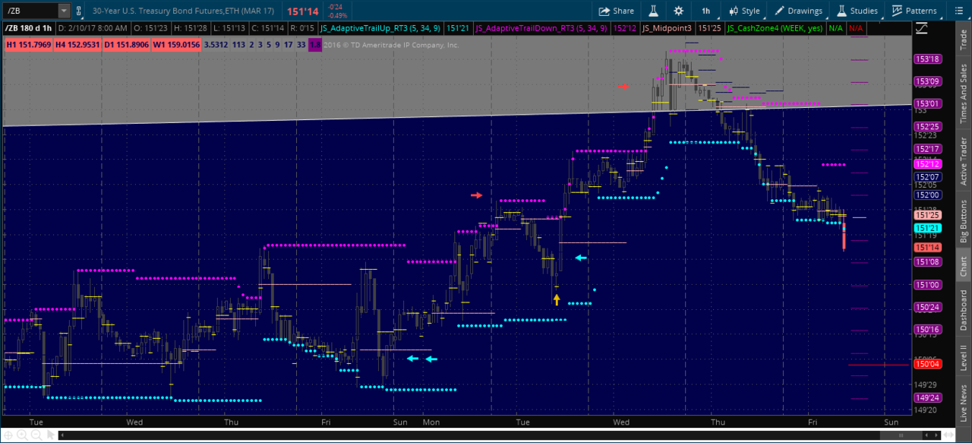Click the symbol actions icon beside /ZB

pyautogui.click(x=79, y=11)
